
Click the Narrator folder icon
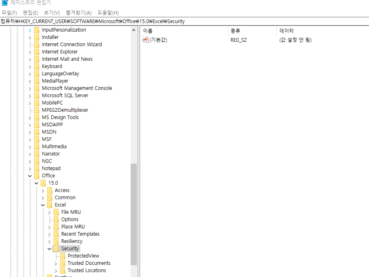(x=37, y=154)
